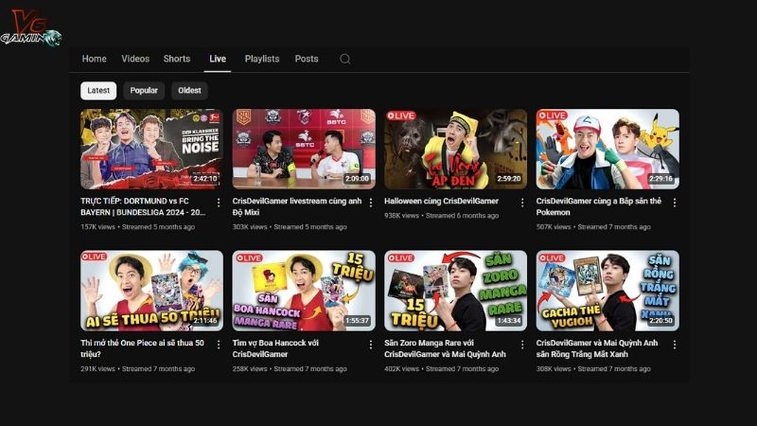Go to the Home tab

(x=94, y=59)
